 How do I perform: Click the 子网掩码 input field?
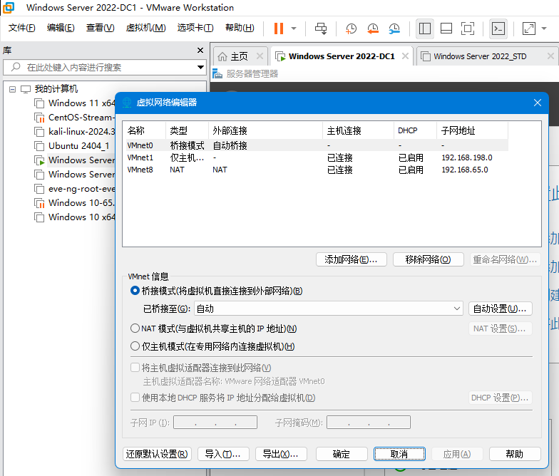(368, 422)
